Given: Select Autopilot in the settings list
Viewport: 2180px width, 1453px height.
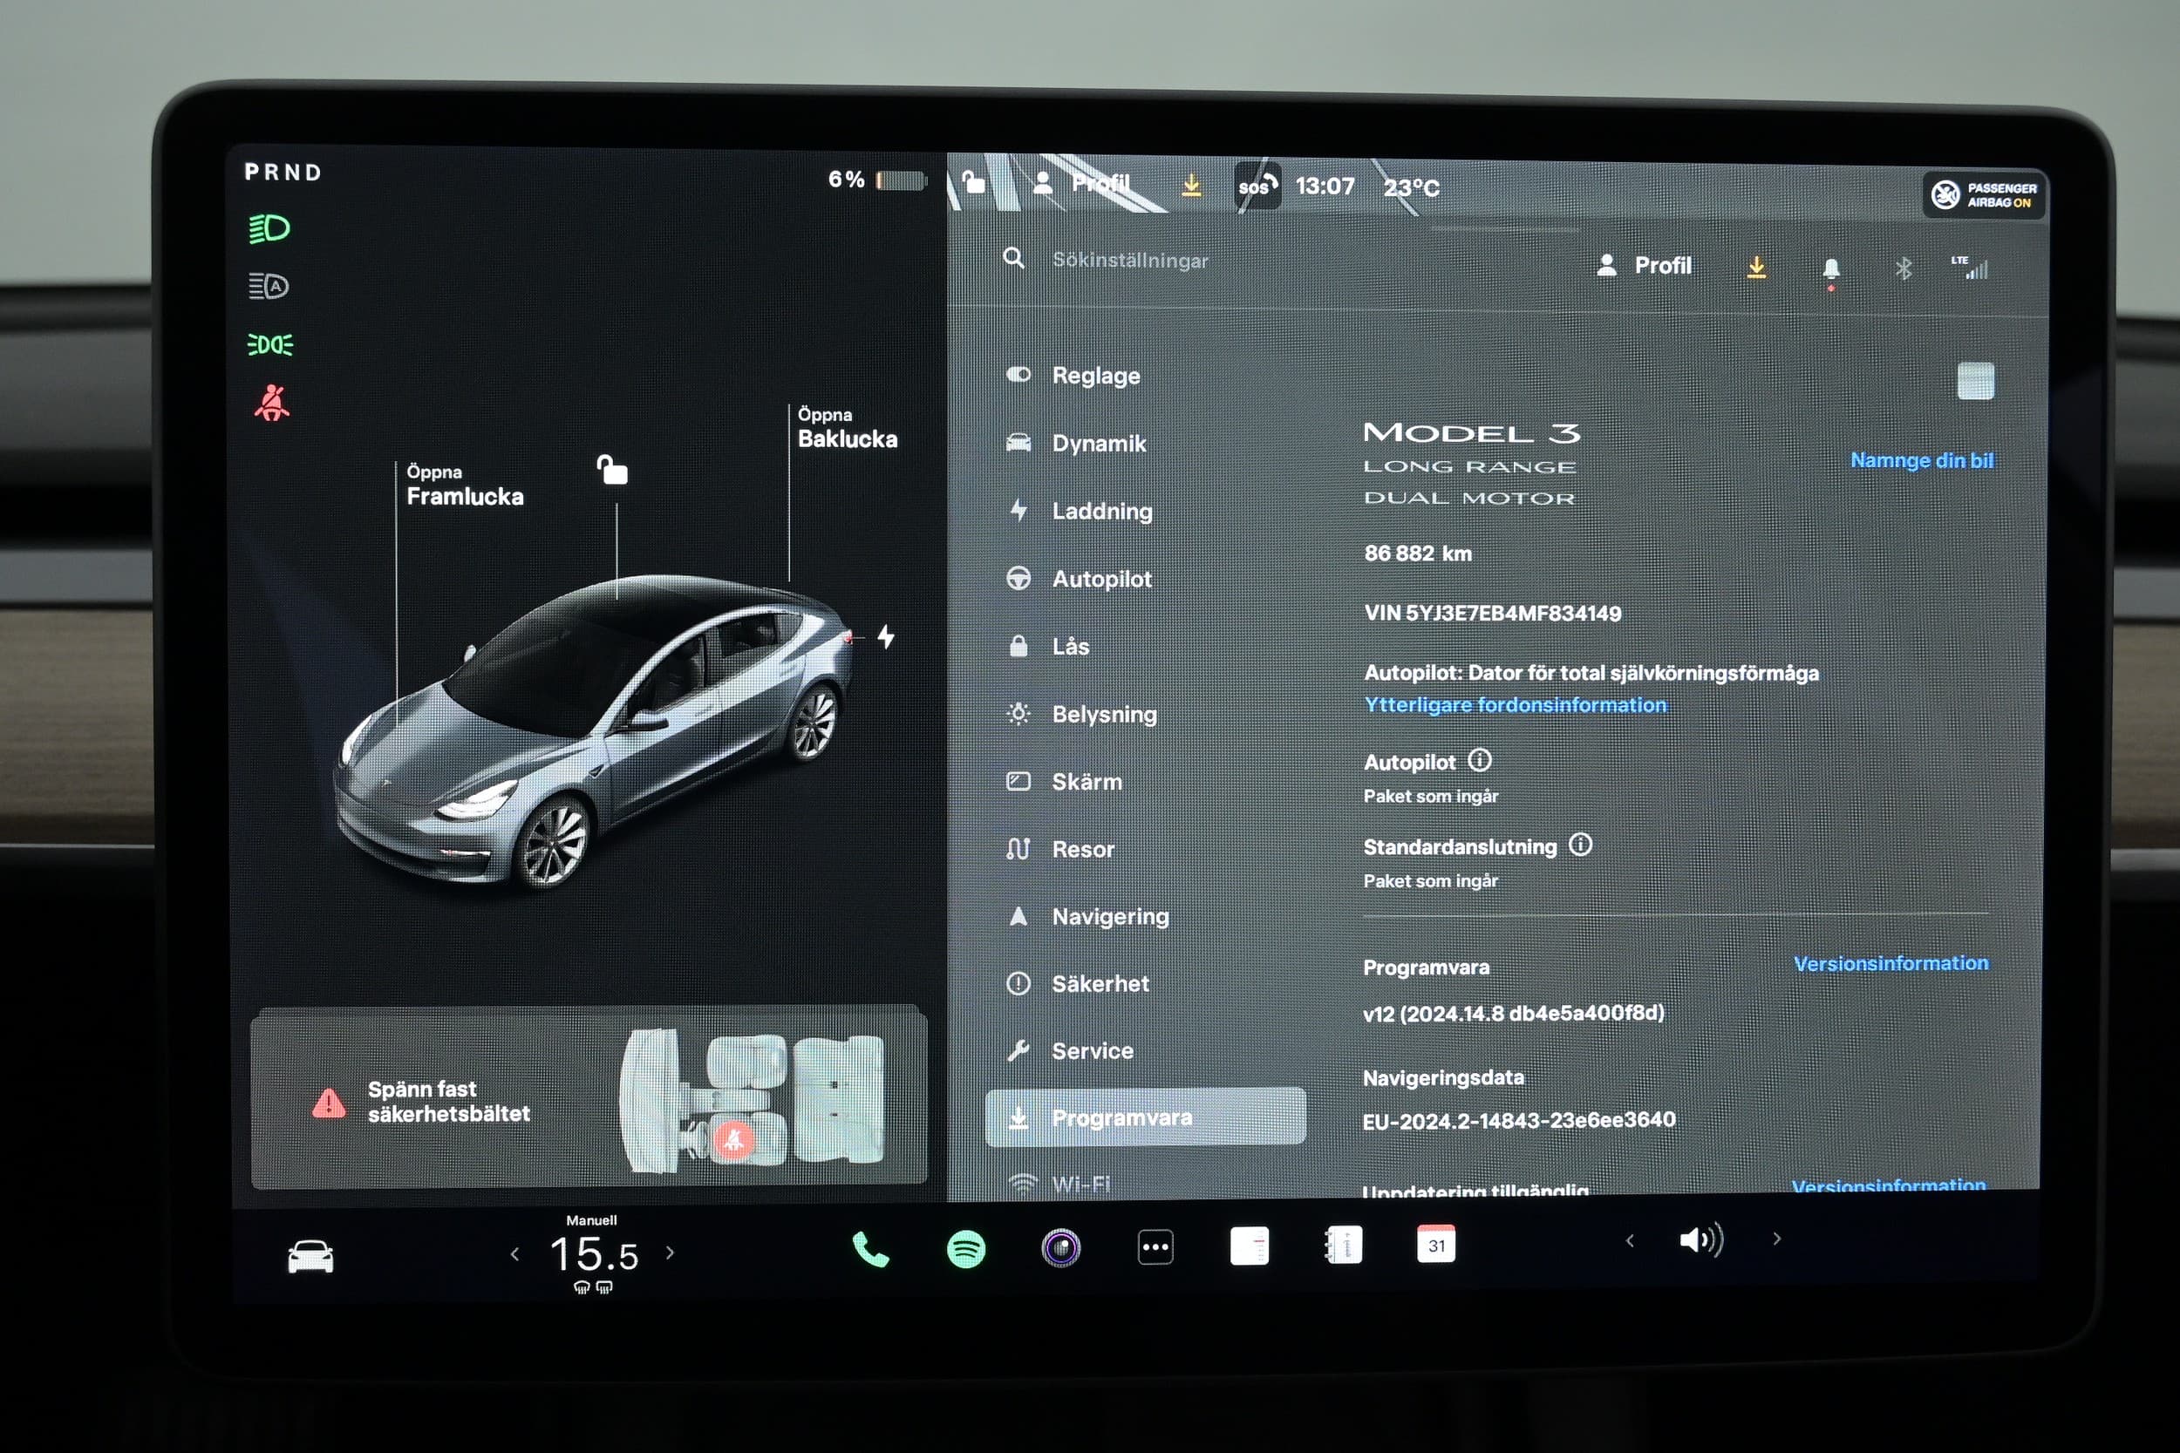Looking at the screenshot, I should (x=1080, y=578).
